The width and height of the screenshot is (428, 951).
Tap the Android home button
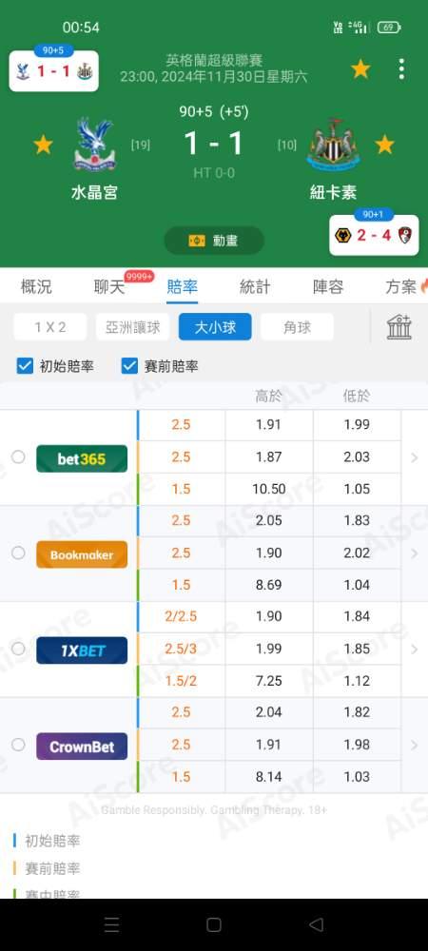(214, 924)
